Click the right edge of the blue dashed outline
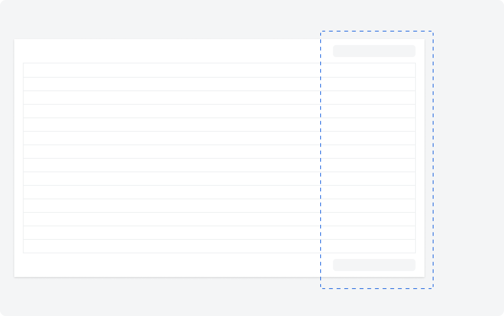504x316 pixels. click(x=433, y=160)
